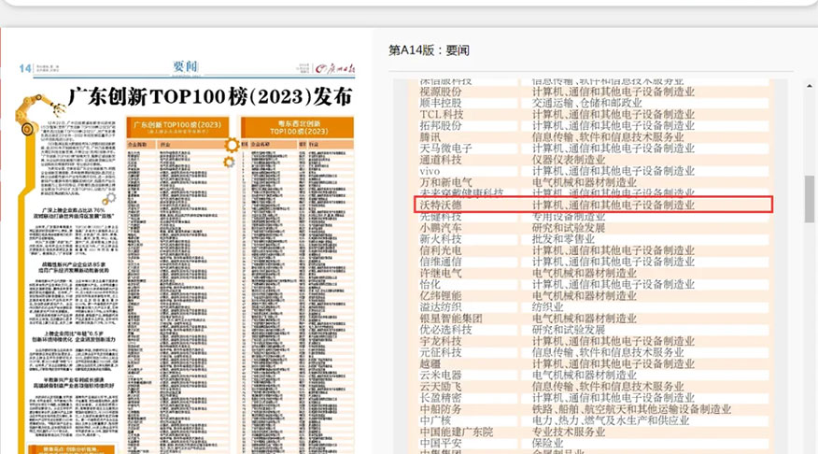Click industry 纺织业
Screen dimensions: 818x454
pyautogui.click(x=548, y=306)
